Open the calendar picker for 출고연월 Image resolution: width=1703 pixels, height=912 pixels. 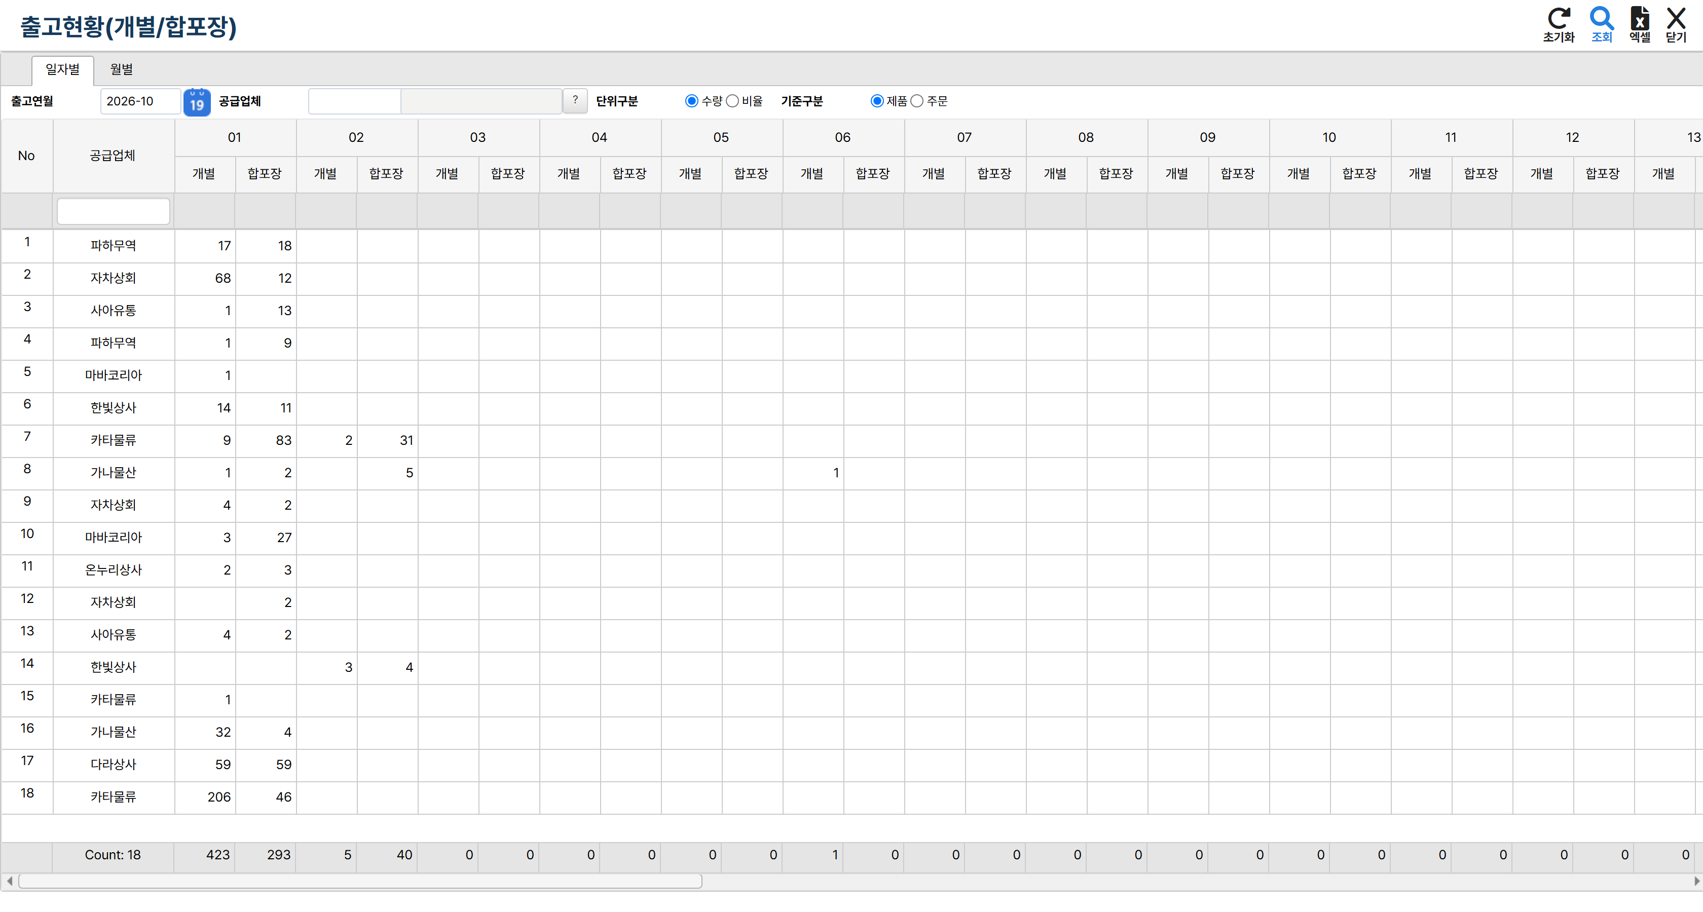[x=196, y=102]
